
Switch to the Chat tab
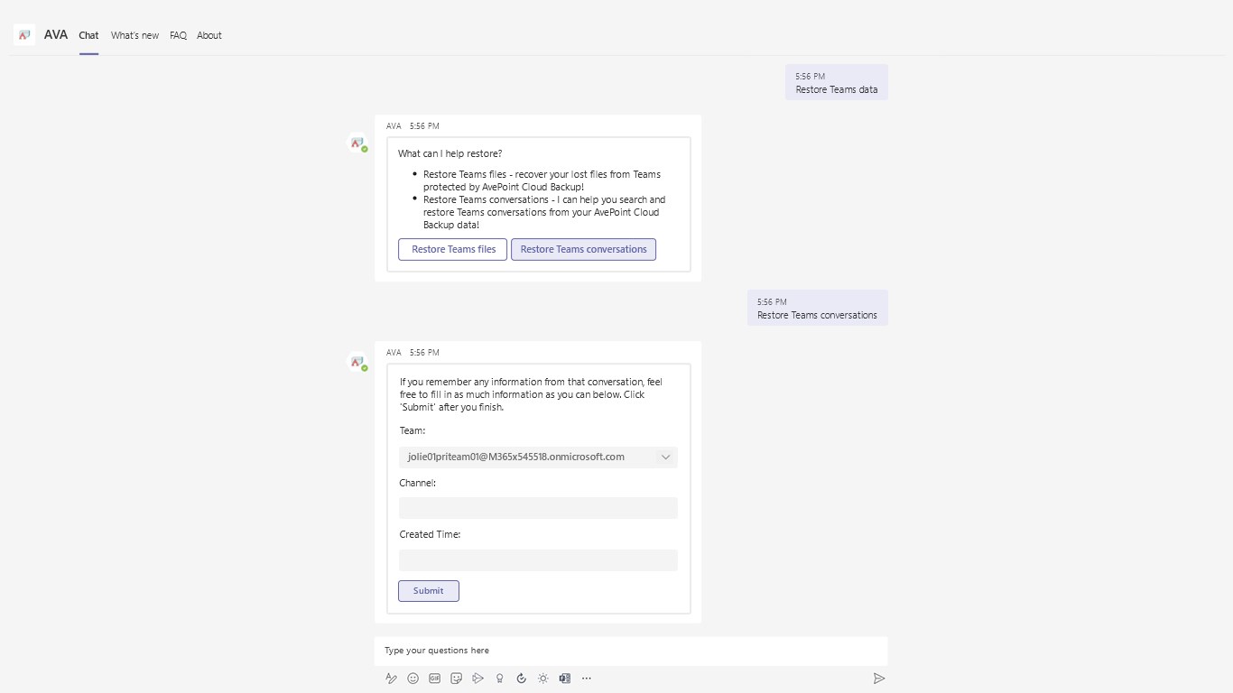pos(88,35)
